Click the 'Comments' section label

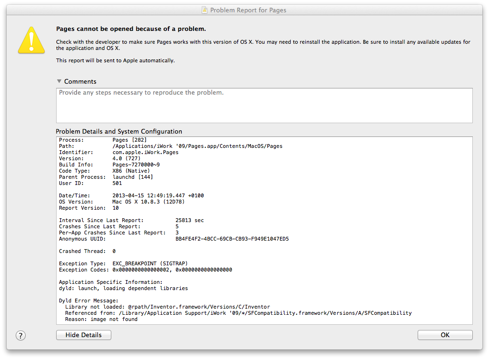coord(80,81)
